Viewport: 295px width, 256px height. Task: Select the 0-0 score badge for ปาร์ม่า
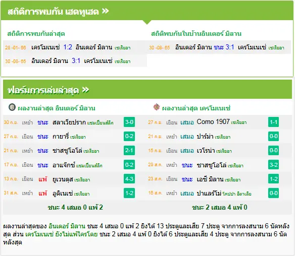pyautogui.click(x=274, y=136)
